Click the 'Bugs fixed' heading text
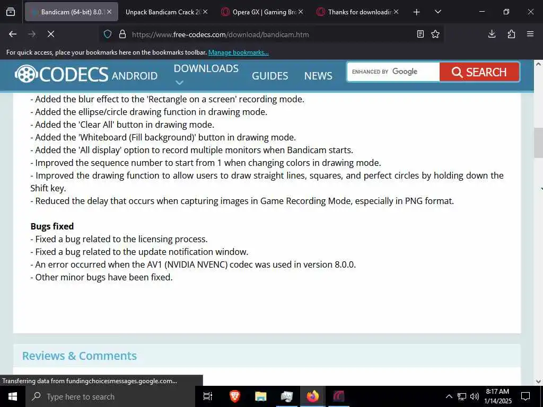 (x=52, y=226)
